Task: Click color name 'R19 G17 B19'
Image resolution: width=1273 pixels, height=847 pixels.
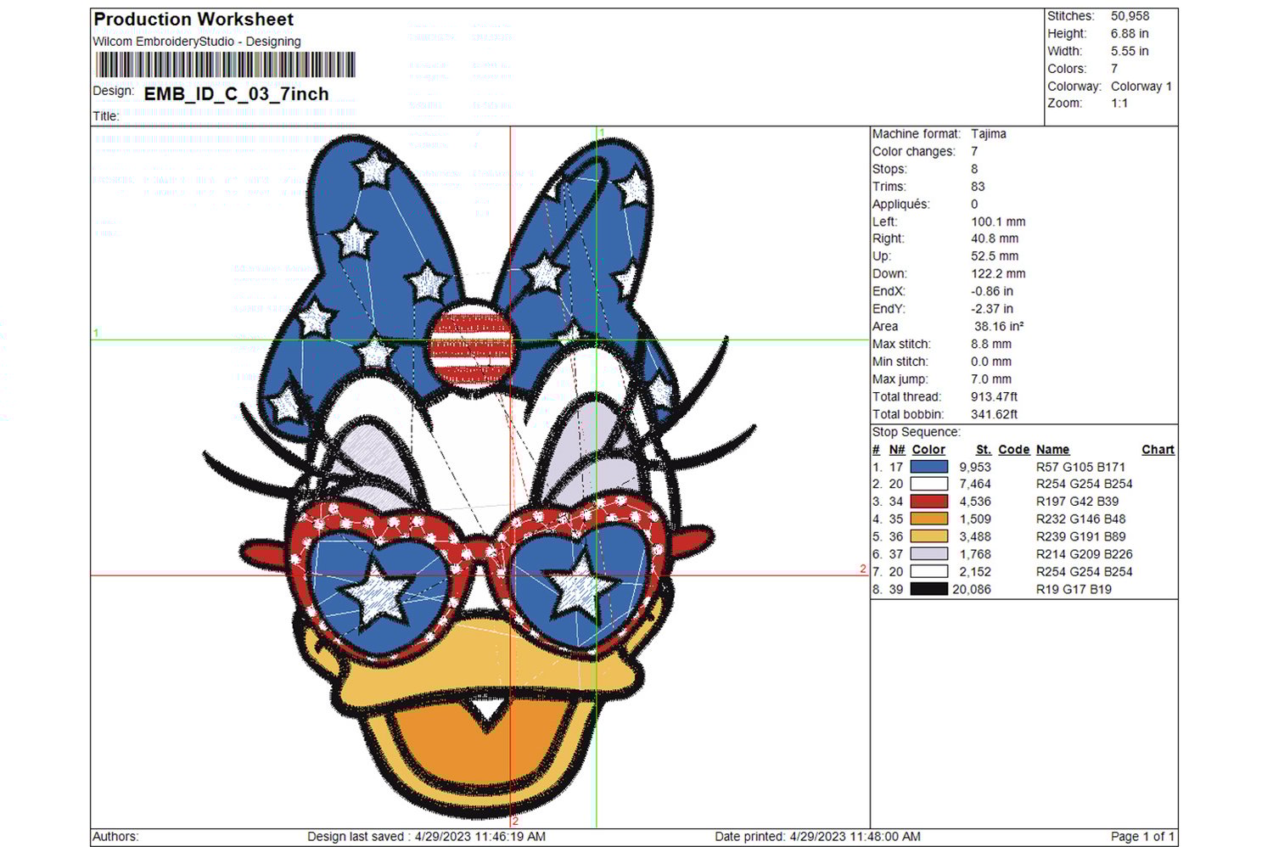Action: click(x=1074, y=589)
